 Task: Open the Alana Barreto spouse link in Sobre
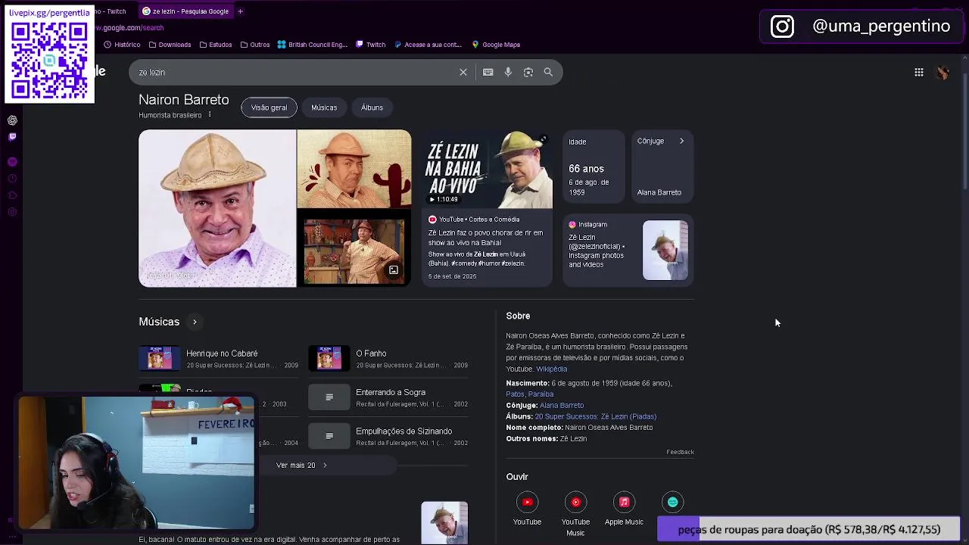(x=562, y=406)
